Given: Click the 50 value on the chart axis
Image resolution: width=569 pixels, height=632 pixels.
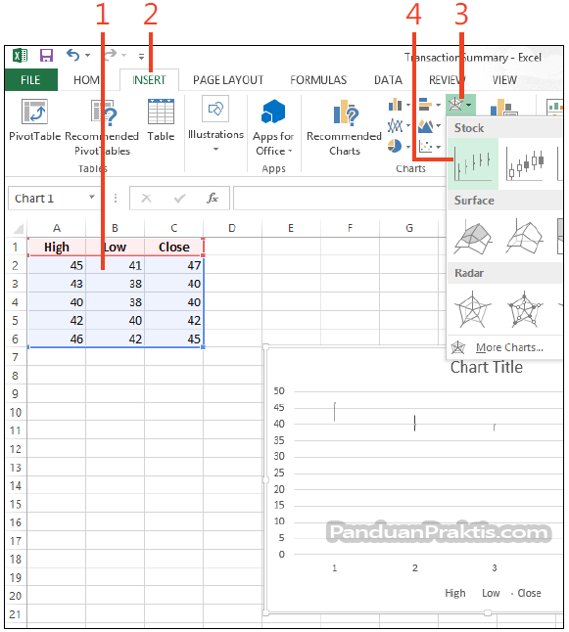Looking at the screenshot, I should pyautogui.click(x=279, y=391).
